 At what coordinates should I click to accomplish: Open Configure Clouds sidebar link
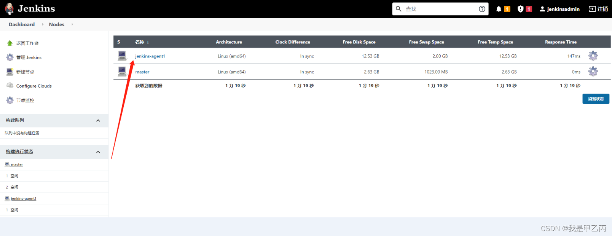34,86
